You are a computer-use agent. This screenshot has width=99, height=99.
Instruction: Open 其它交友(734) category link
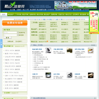point(88,42)
